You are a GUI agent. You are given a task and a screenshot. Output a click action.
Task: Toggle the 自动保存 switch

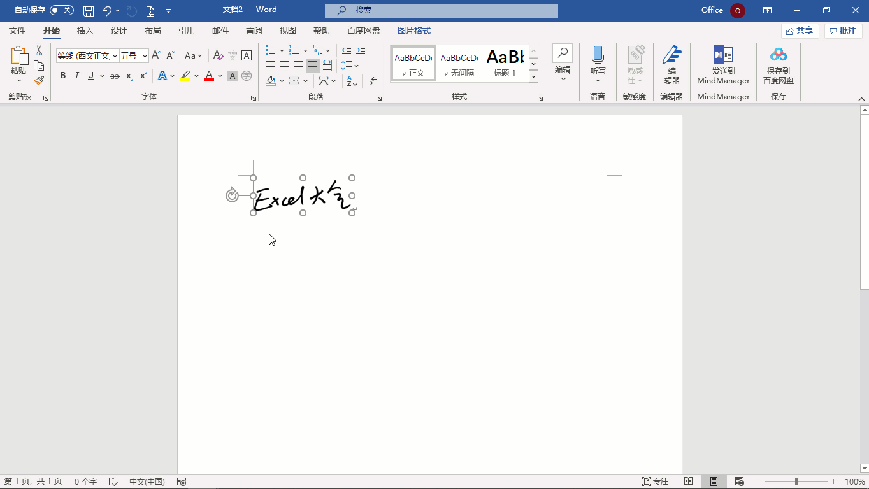point(61,10)
